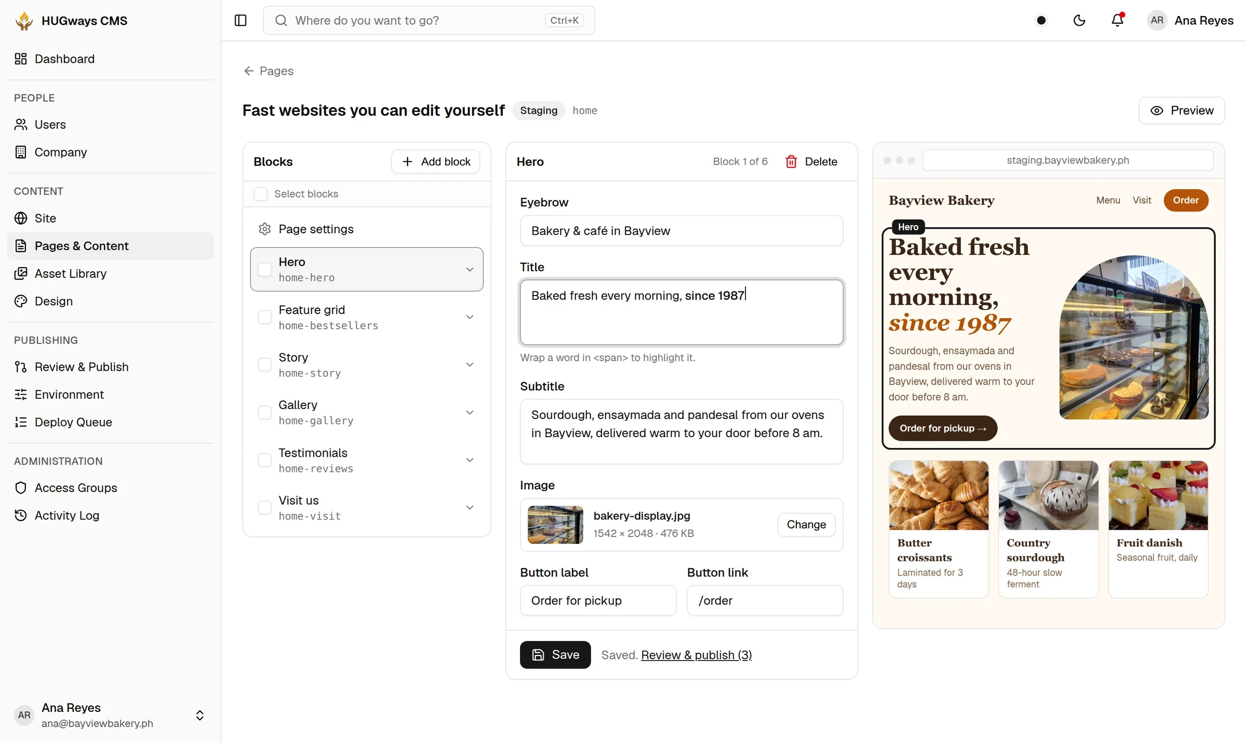Click the Access Groups shield icon
Viewport: 1246px width, 743px height.
pos(21,488)
